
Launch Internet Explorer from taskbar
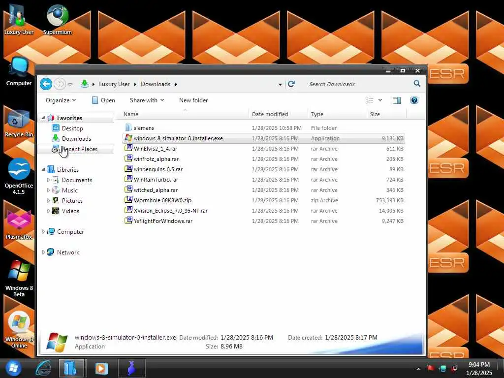(43, 368)
